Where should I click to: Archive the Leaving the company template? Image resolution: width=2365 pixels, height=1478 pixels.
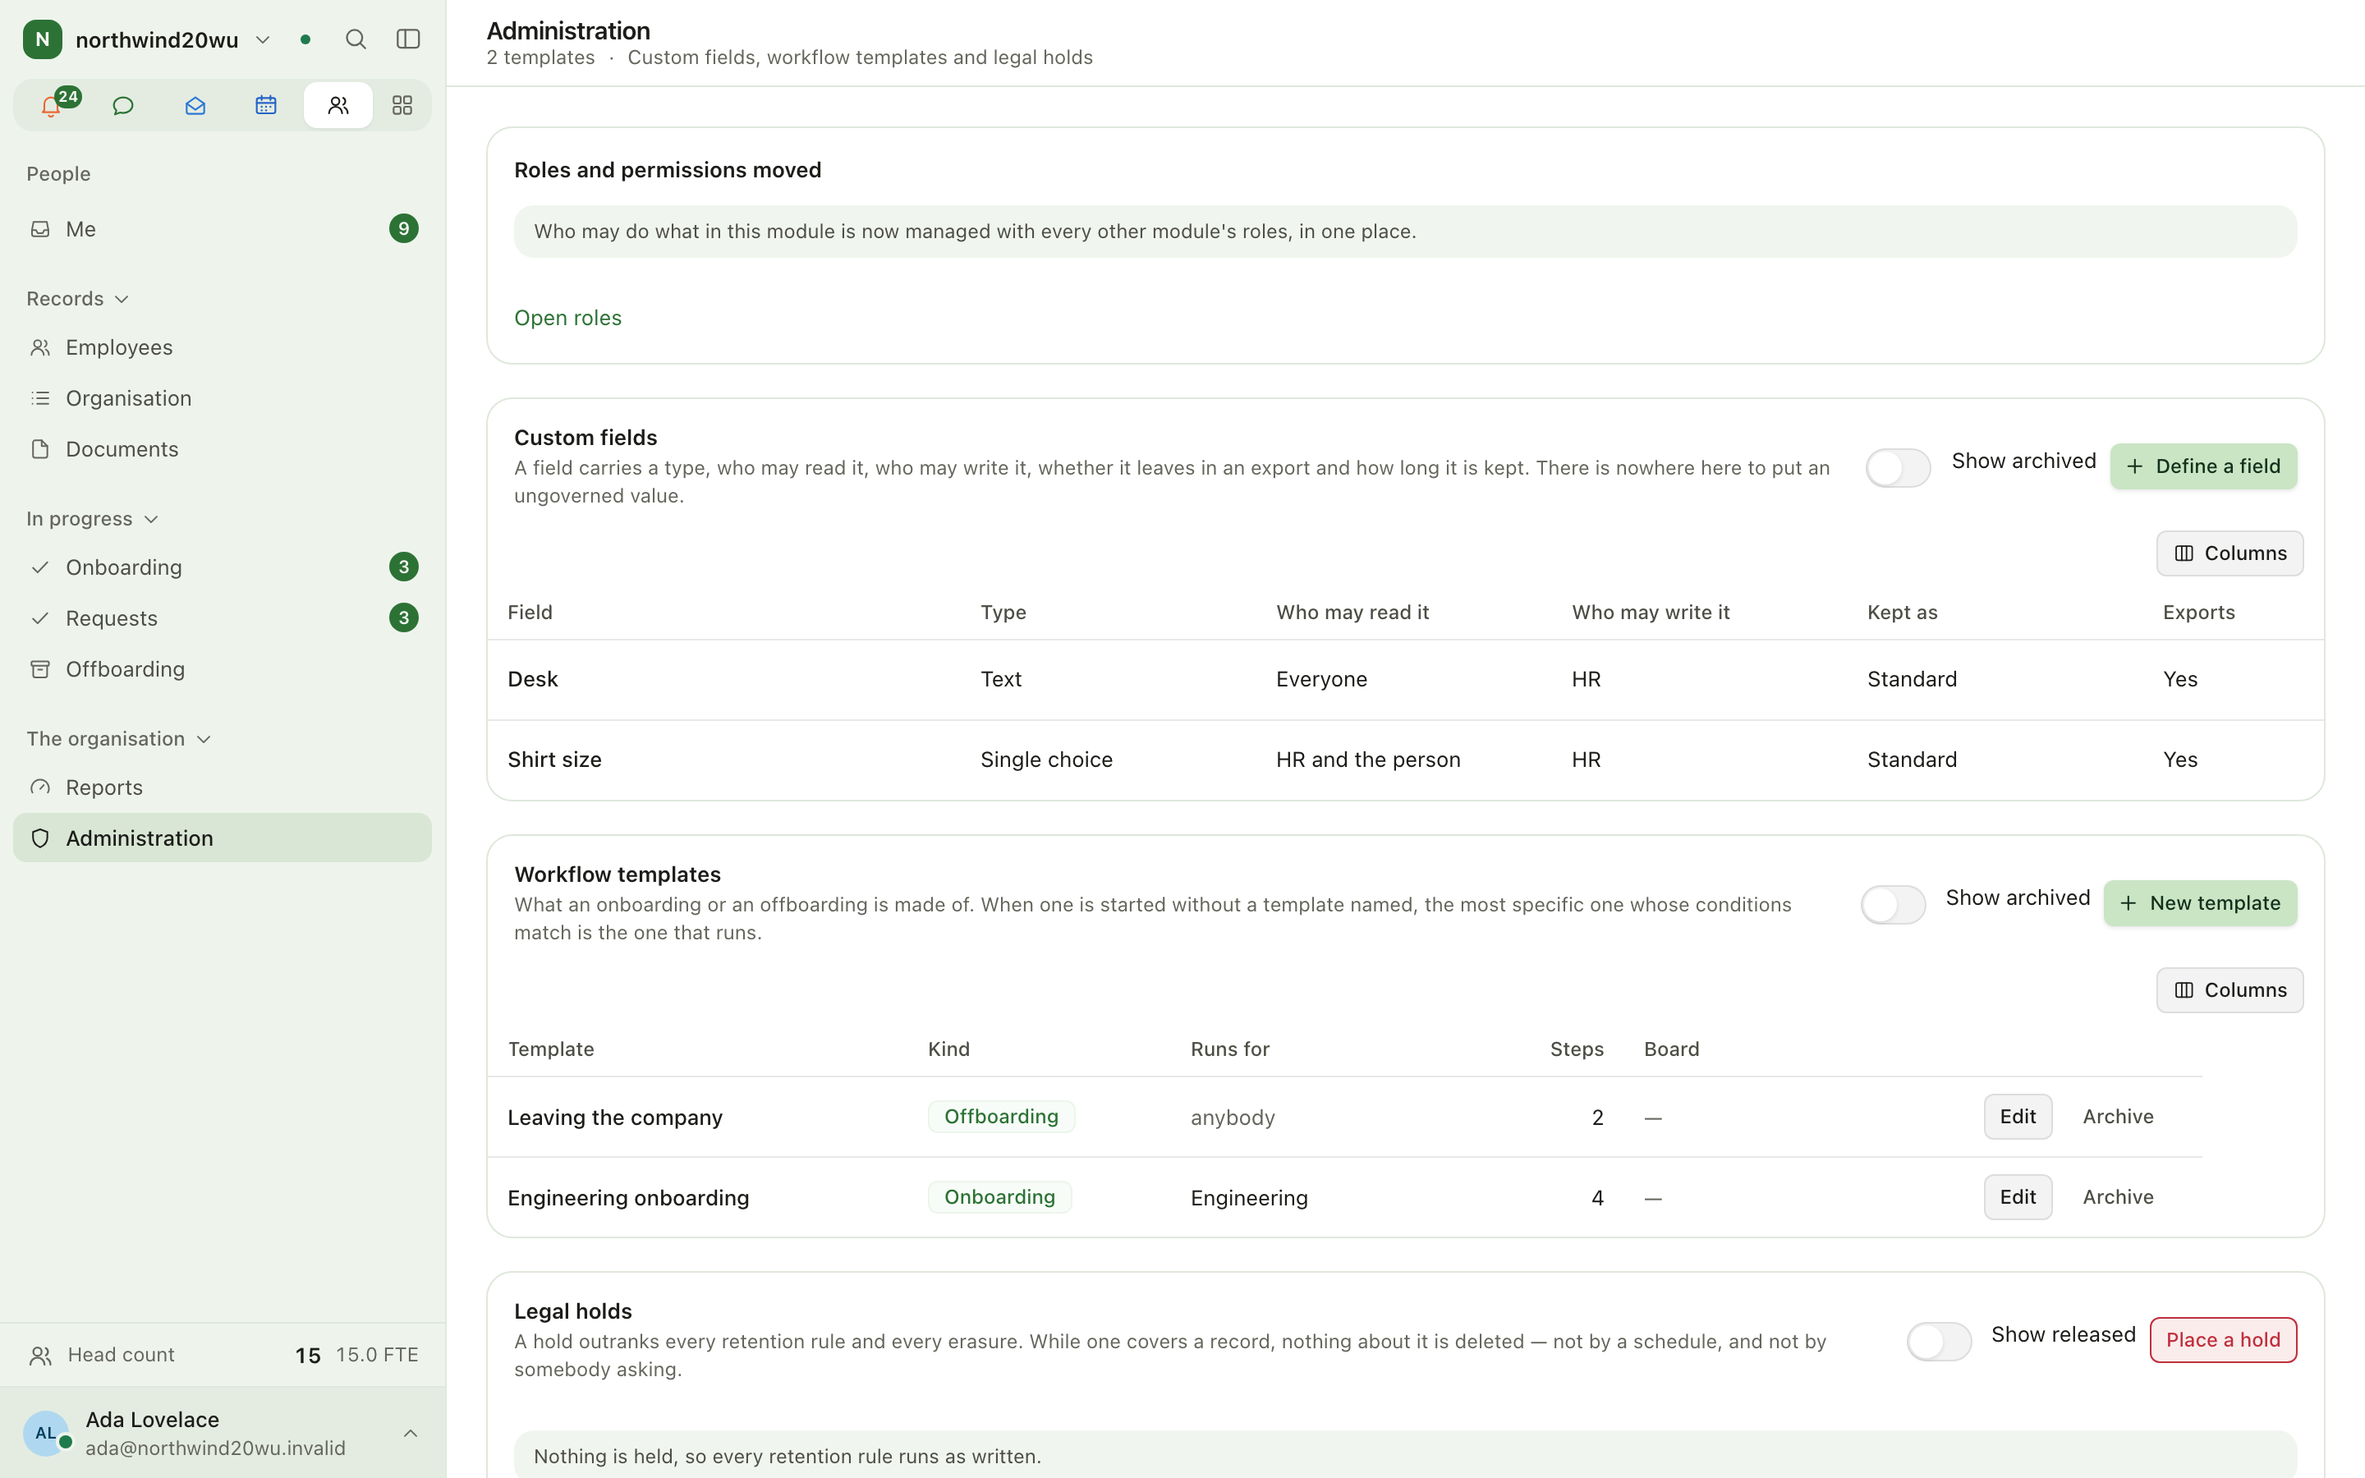2118,1117
